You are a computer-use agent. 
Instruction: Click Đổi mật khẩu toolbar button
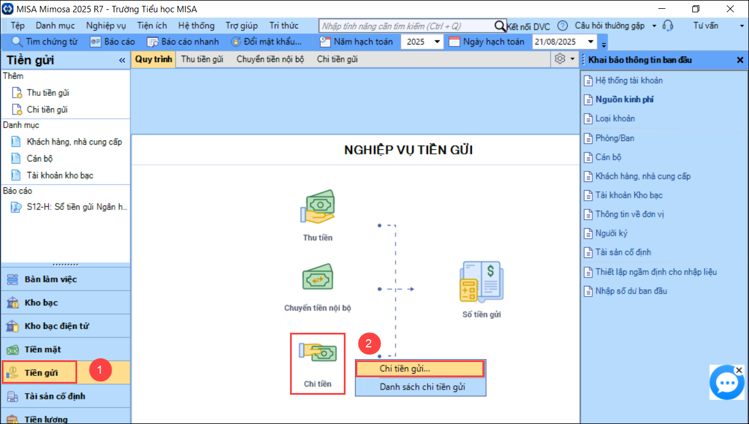point(266,42)
